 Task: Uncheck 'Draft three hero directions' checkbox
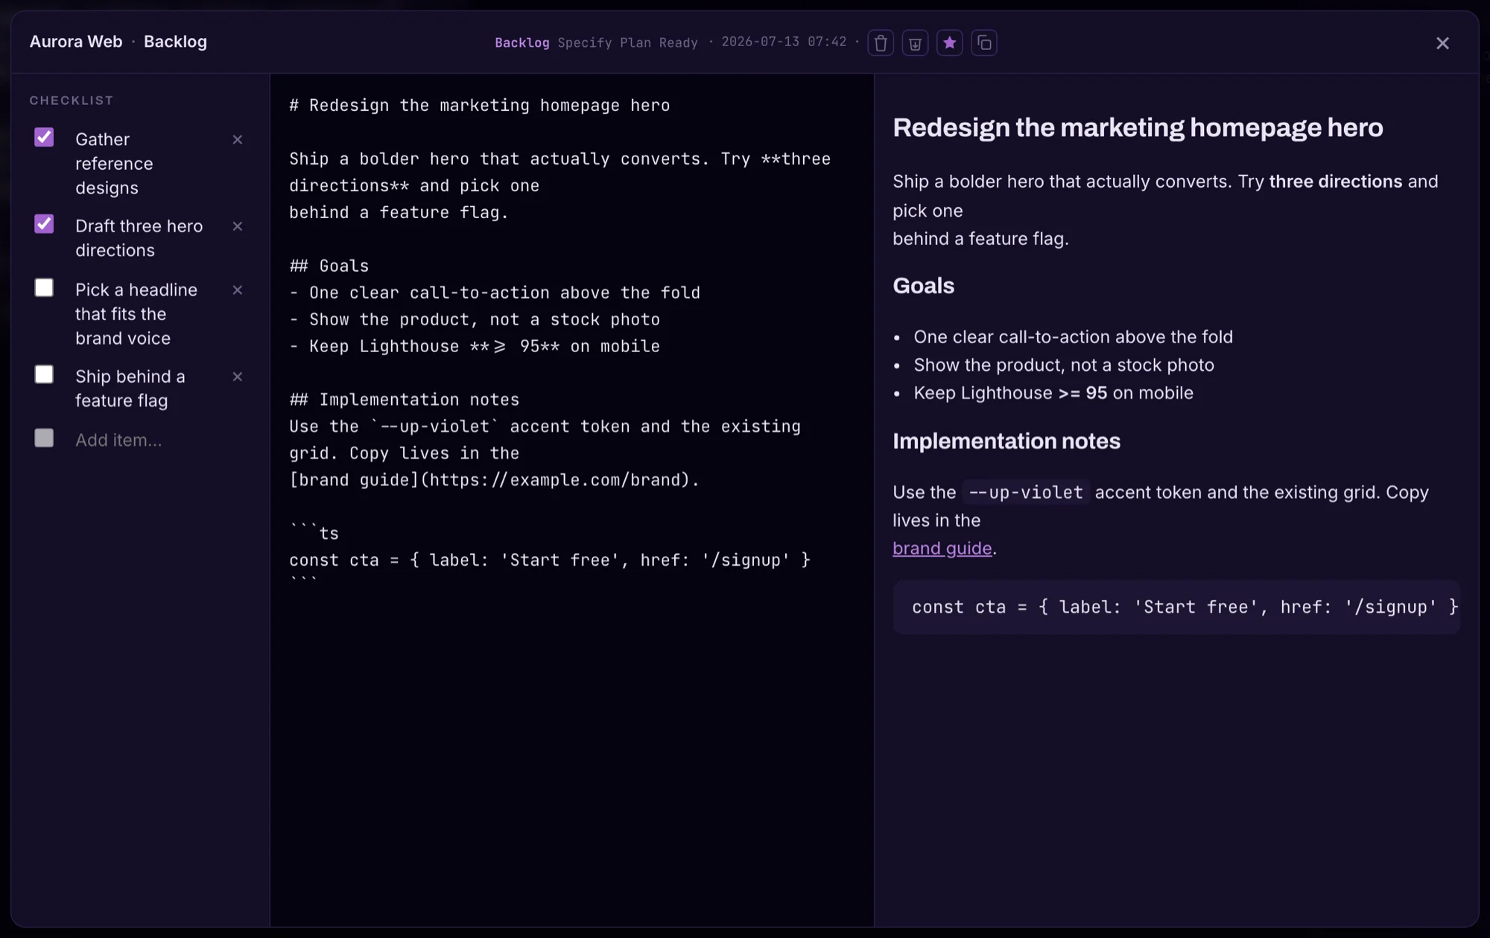coord(44,224)
